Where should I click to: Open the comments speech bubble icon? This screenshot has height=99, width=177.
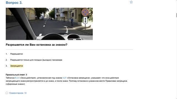7,93
